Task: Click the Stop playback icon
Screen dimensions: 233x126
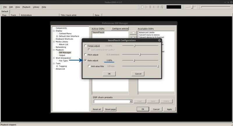Action: click(142, 7)
